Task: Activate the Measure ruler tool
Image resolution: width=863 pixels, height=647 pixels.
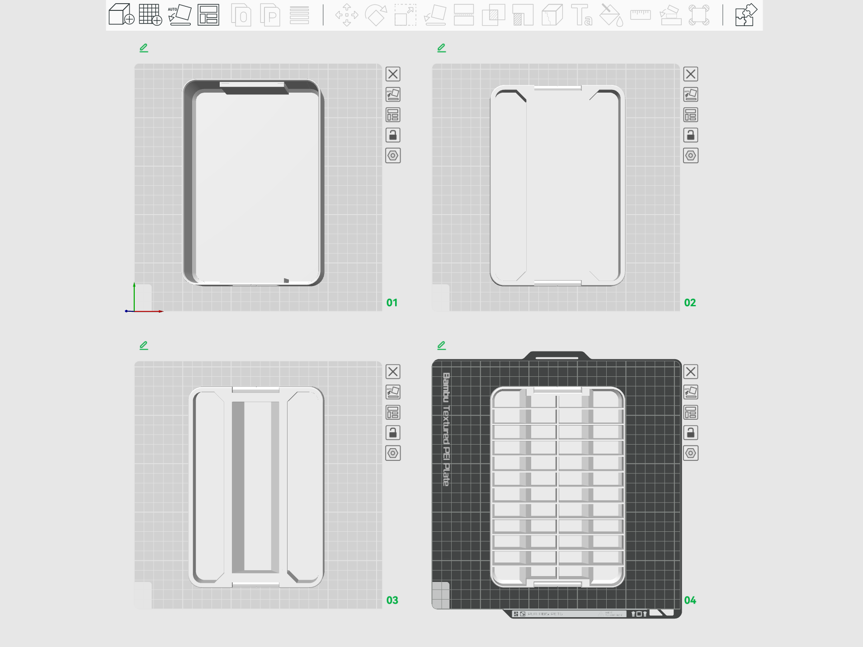Action: (x=641, y=15)
